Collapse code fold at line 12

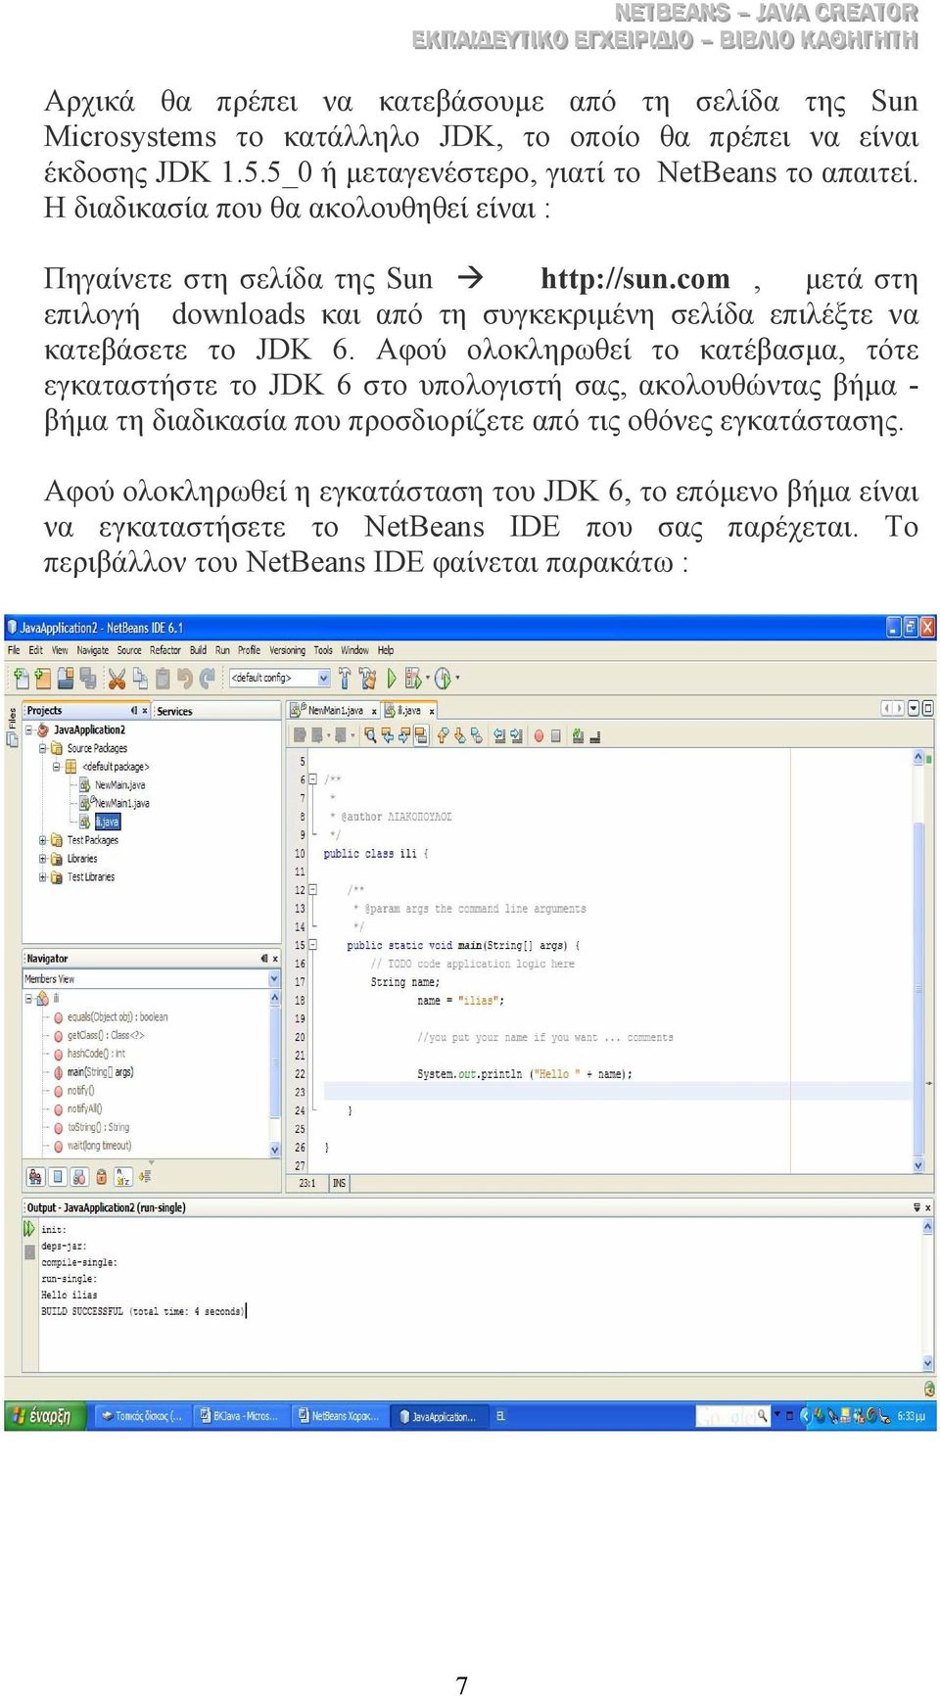pyautogui.click(x=313, y=890)
